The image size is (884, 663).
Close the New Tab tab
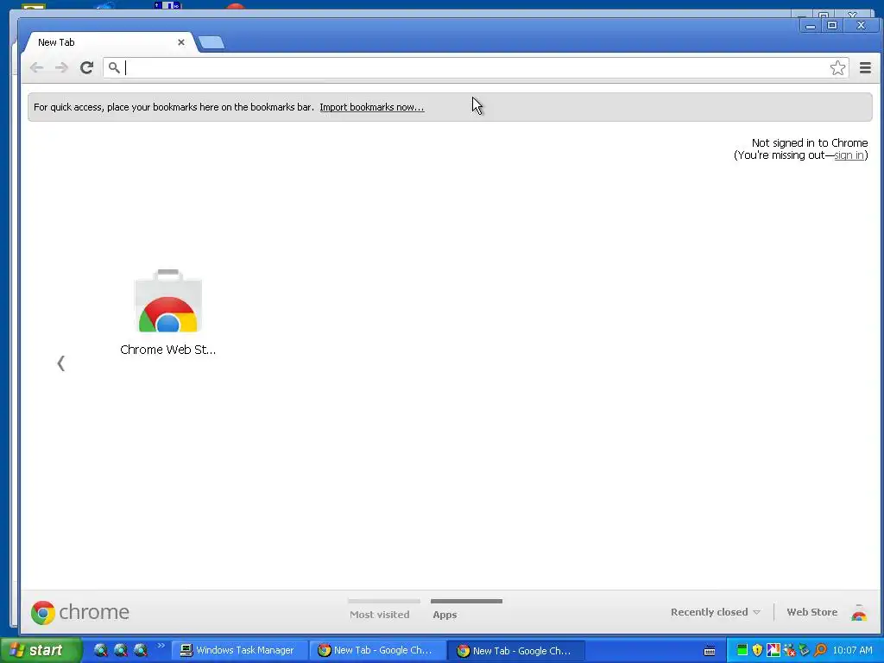click(x=181, y=42)
